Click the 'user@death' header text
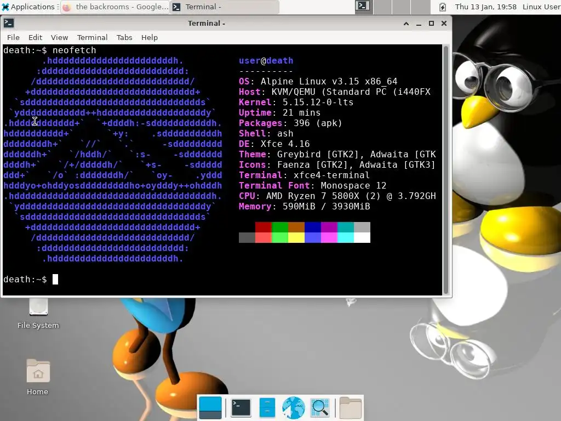561x421 pixels. [266, 60]
